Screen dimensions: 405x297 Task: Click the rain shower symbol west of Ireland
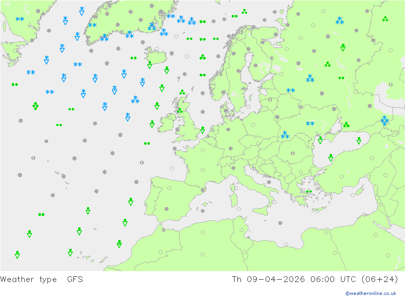pyautogui.click(x=152, y=124)
